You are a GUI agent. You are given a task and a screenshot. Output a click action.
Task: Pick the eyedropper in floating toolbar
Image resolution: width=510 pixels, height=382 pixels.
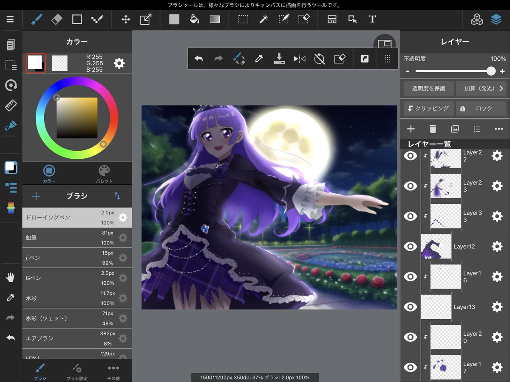(259, 59)
